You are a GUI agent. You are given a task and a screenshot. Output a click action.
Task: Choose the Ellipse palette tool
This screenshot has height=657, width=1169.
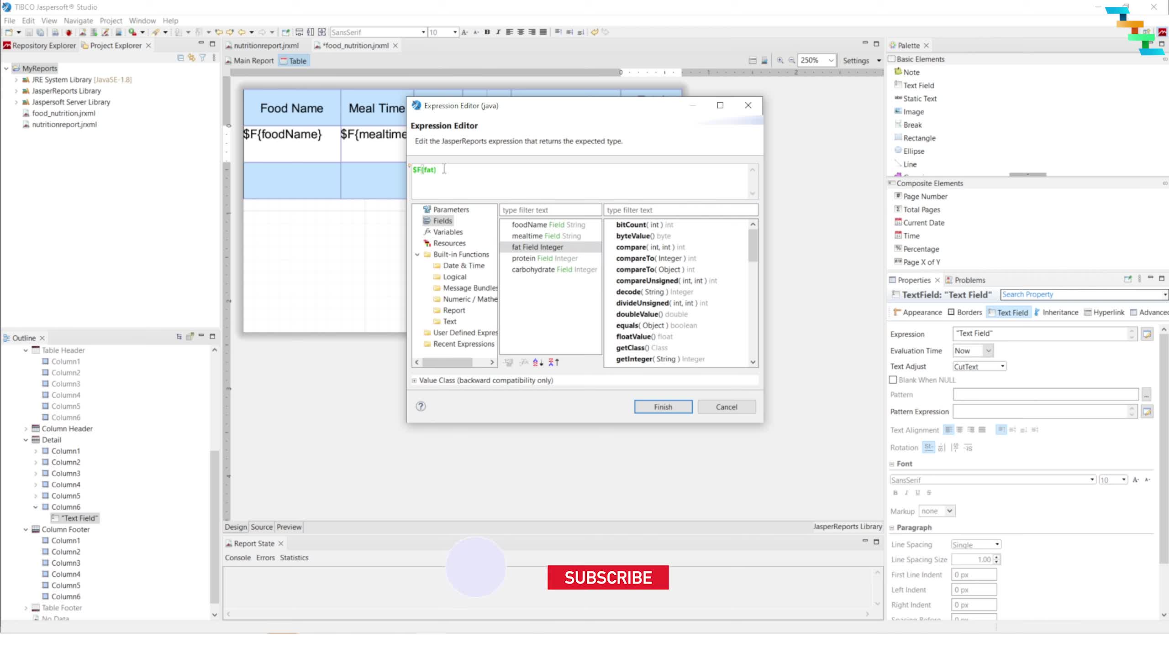point(910,151)
